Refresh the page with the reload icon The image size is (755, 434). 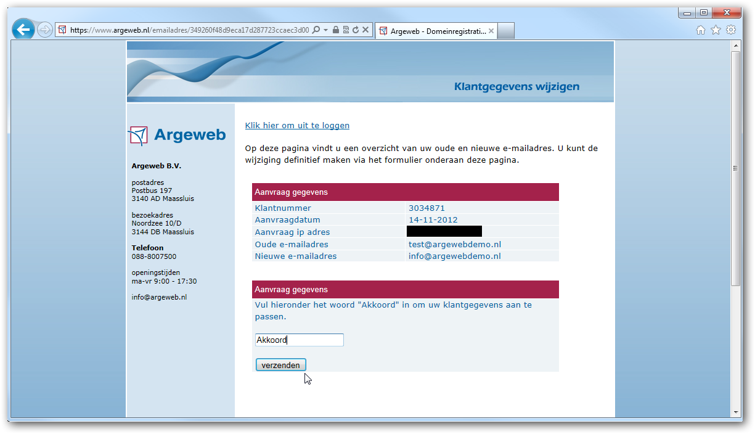coord(356,30)
